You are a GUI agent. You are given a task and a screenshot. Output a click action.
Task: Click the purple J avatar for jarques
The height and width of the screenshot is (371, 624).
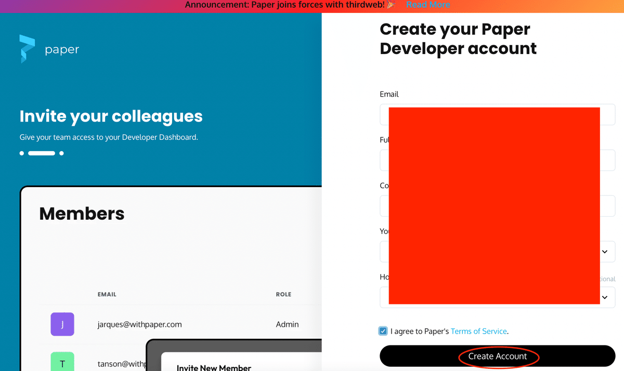[62, 324]
